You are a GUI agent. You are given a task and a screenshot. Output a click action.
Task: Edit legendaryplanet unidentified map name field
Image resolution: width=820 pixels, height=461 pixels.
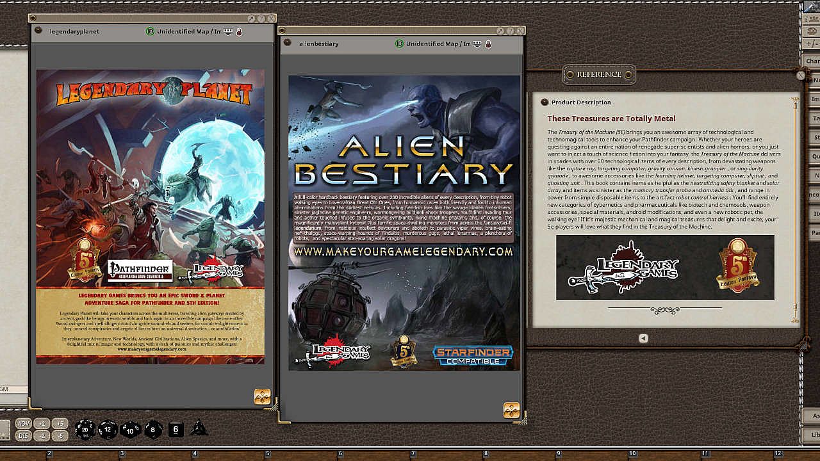pyautogui.click(x=189, y=31)
